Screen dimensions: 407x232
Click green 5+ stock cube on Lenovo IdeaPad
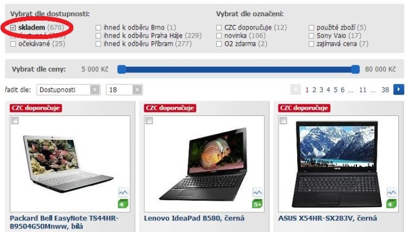coord(257,204)
